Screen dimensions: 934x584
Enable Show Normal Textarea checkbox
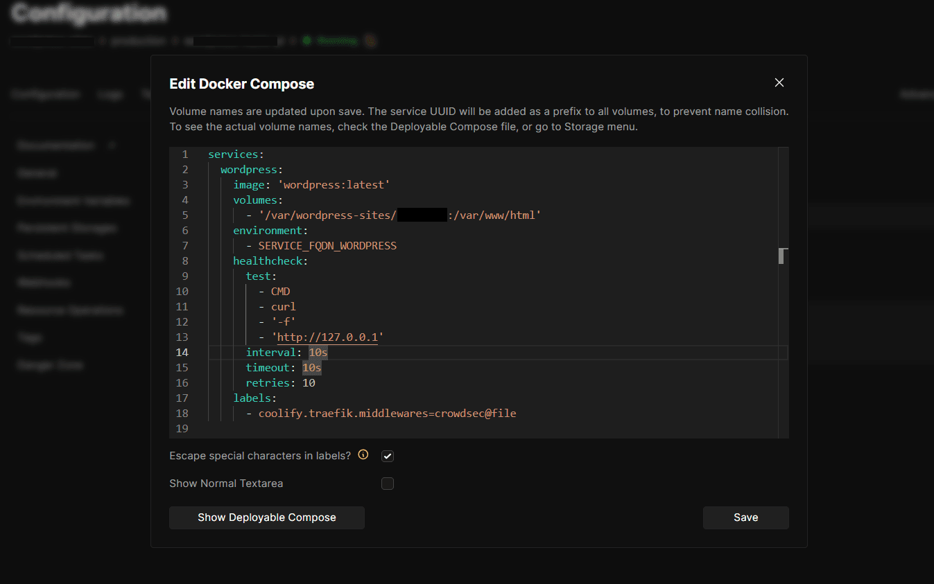pos(388,484)
